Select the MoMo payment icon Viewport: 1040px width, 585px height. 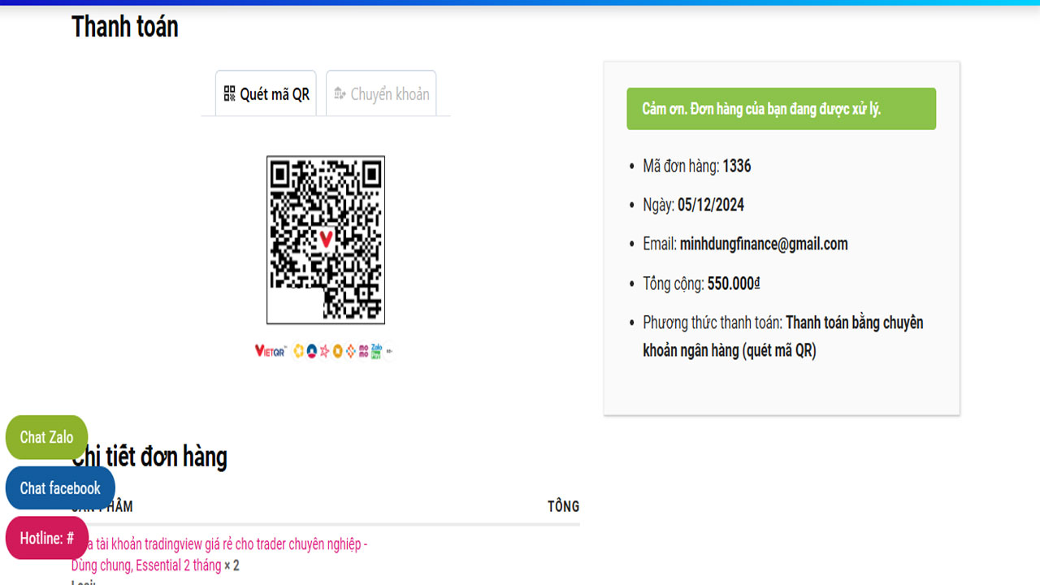[x=364, y=351]
